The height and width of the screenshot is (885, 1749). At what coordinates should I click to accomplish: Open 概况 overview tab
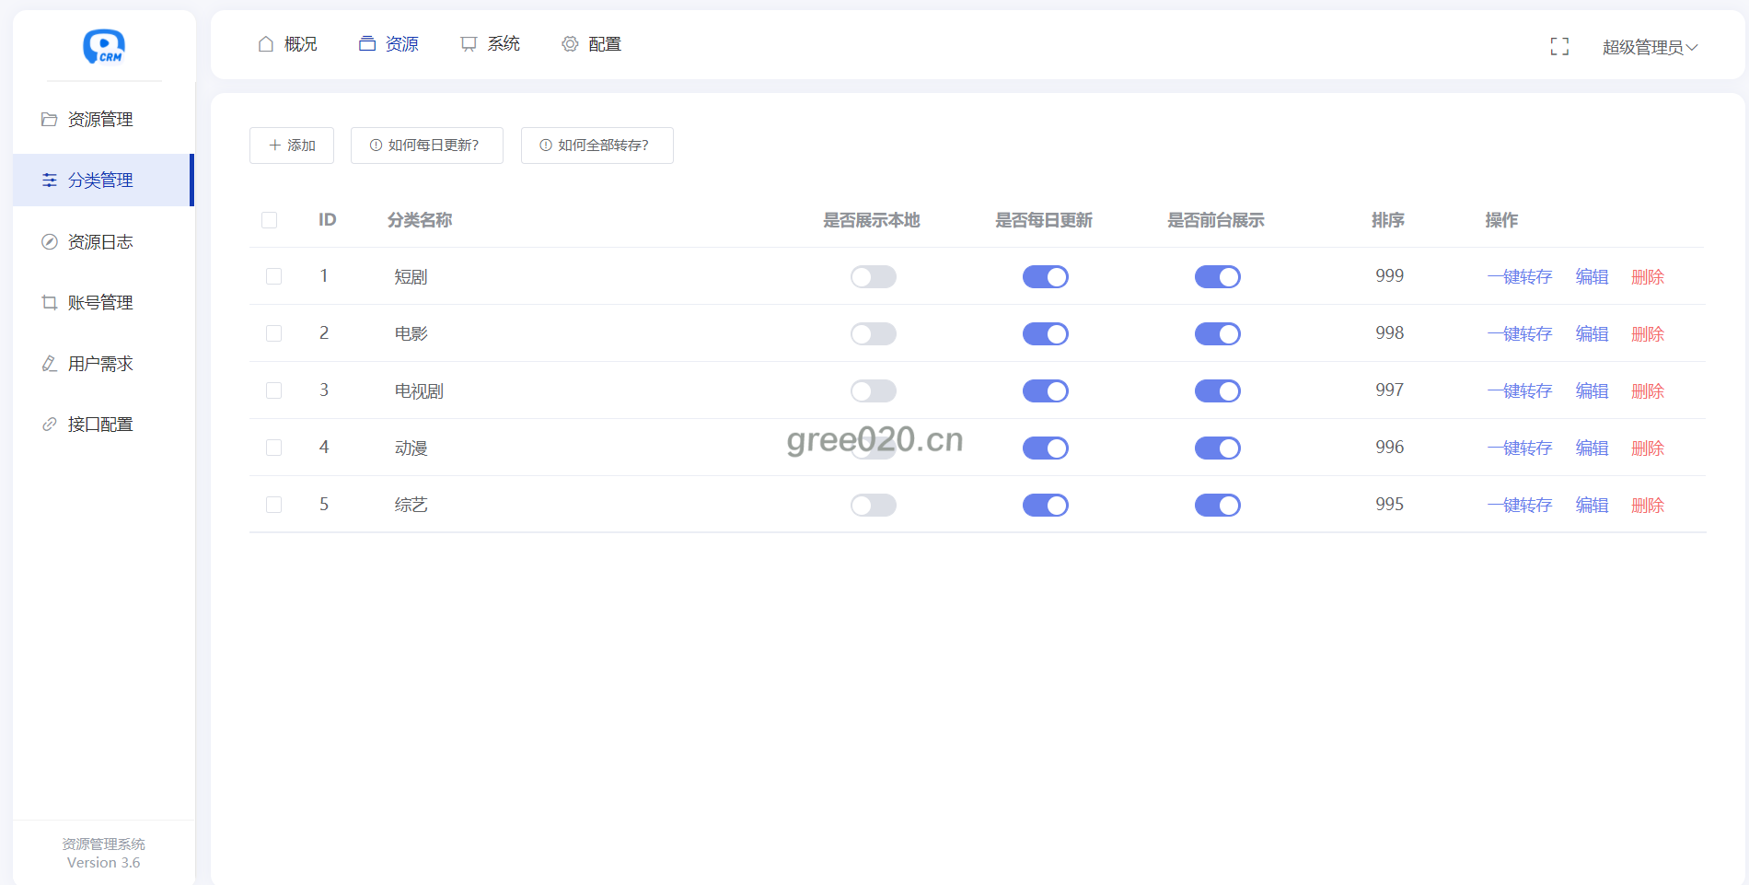[287, 44]
